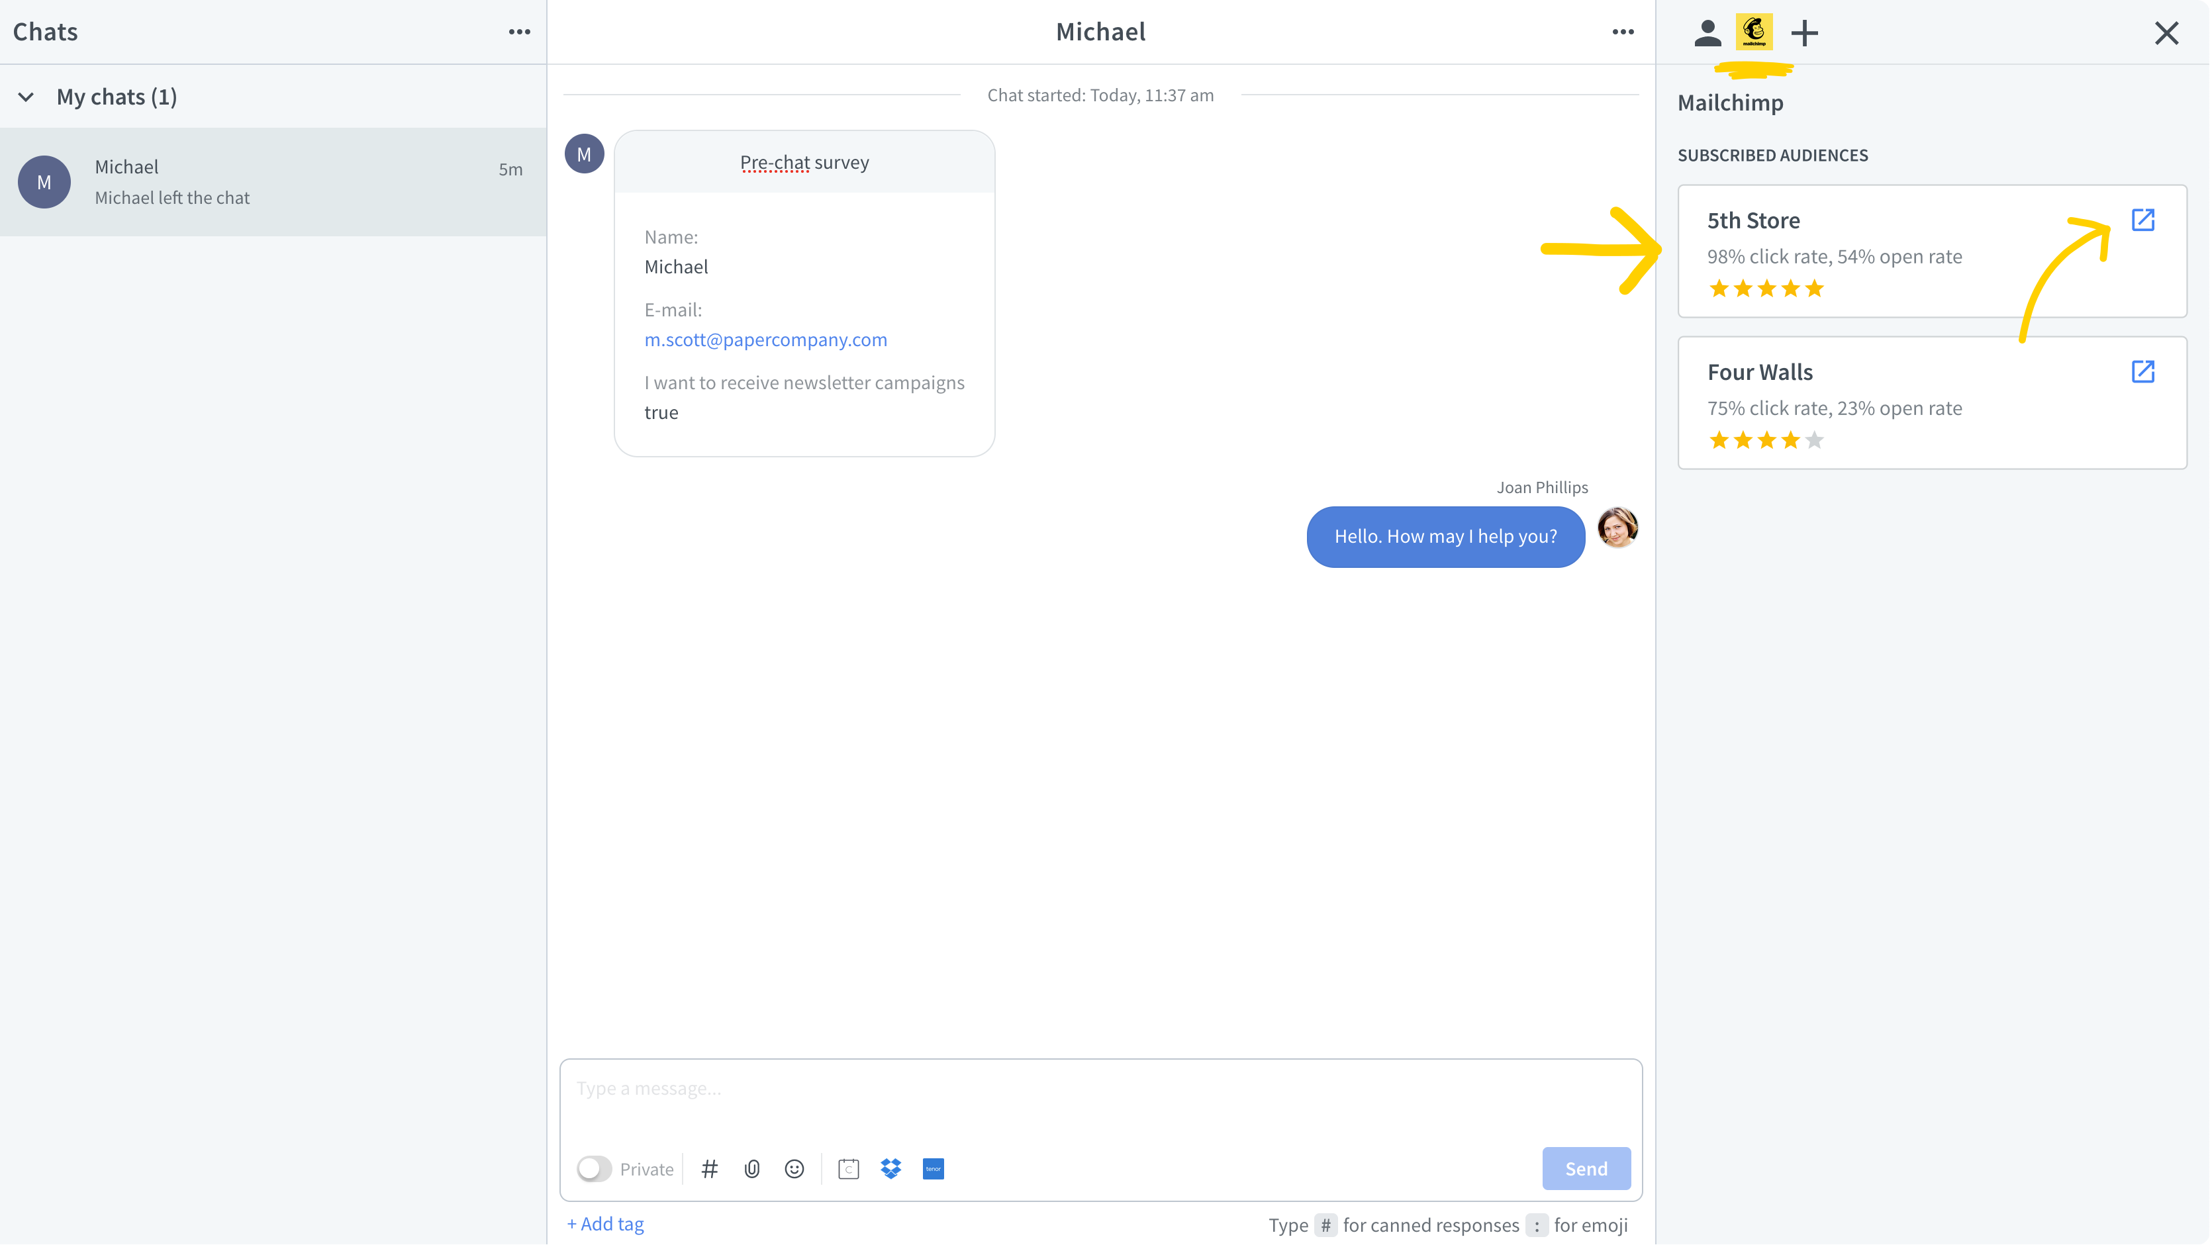2210x1245 pixels.
Task: Click the 5m time label on Michael's chat
Action: pyautogui.click(x=510, y=169)
